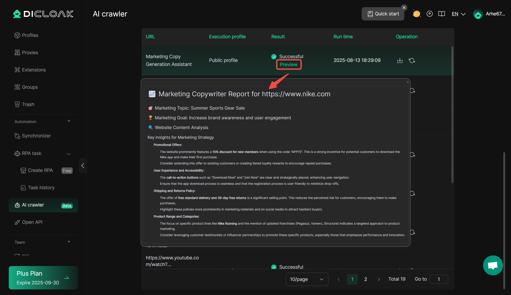The width and height of the screenshot is (511, 295).
Task: Click the Go to page input
Action: [439, 279]
